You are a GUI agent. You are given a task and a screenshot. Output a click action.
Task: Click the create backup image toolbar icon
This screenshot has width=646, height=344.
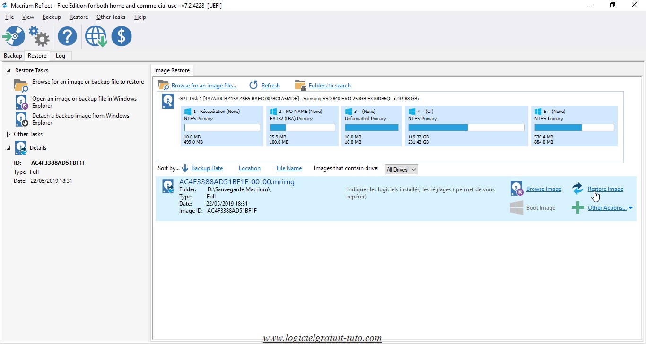(x=14, y=36)
